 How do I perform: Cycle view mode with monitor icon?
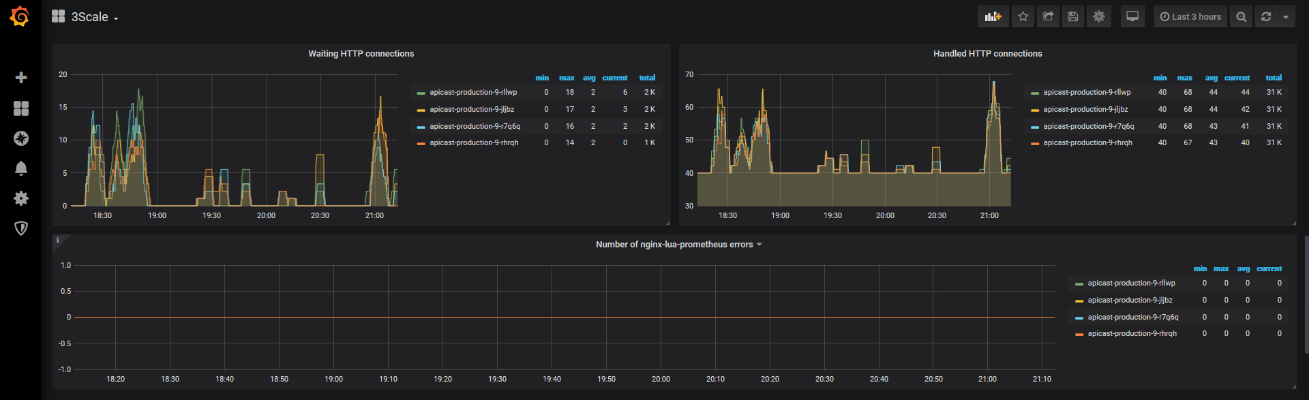point(1132,16)
